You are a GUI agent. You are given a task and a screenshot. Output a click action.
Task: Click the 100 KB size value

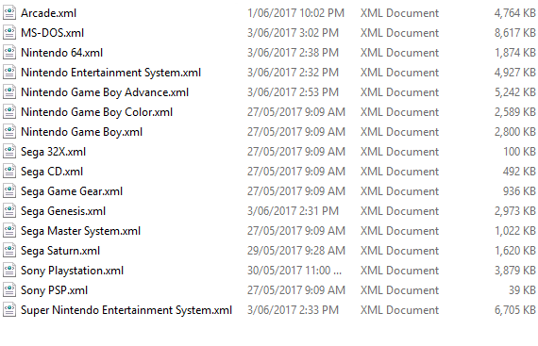pyautogui.click(x=519, y=152)
